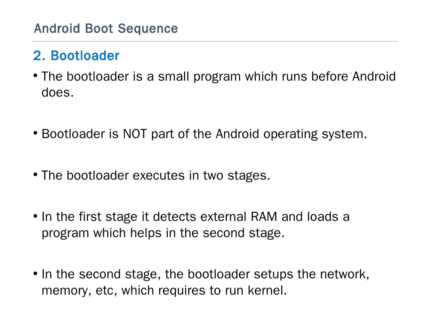433x325 pixels.
Task: Click the word 'kernel' in last bullet
Action: (267, 290)
